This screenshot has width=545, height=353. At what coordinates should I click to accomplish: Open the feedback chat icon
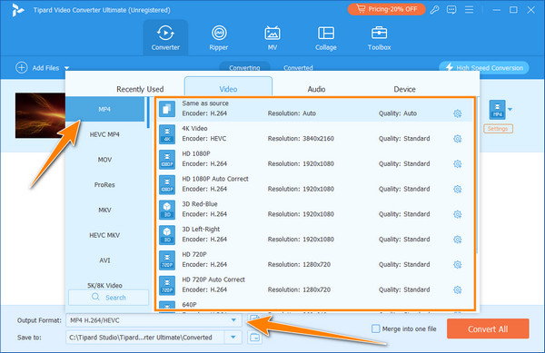coord(451,10)
